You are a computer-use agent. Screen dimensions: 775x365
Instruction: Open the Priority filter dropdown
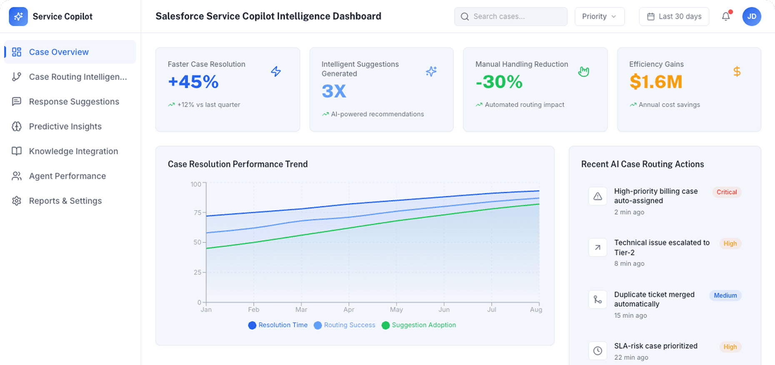(599, 16)
